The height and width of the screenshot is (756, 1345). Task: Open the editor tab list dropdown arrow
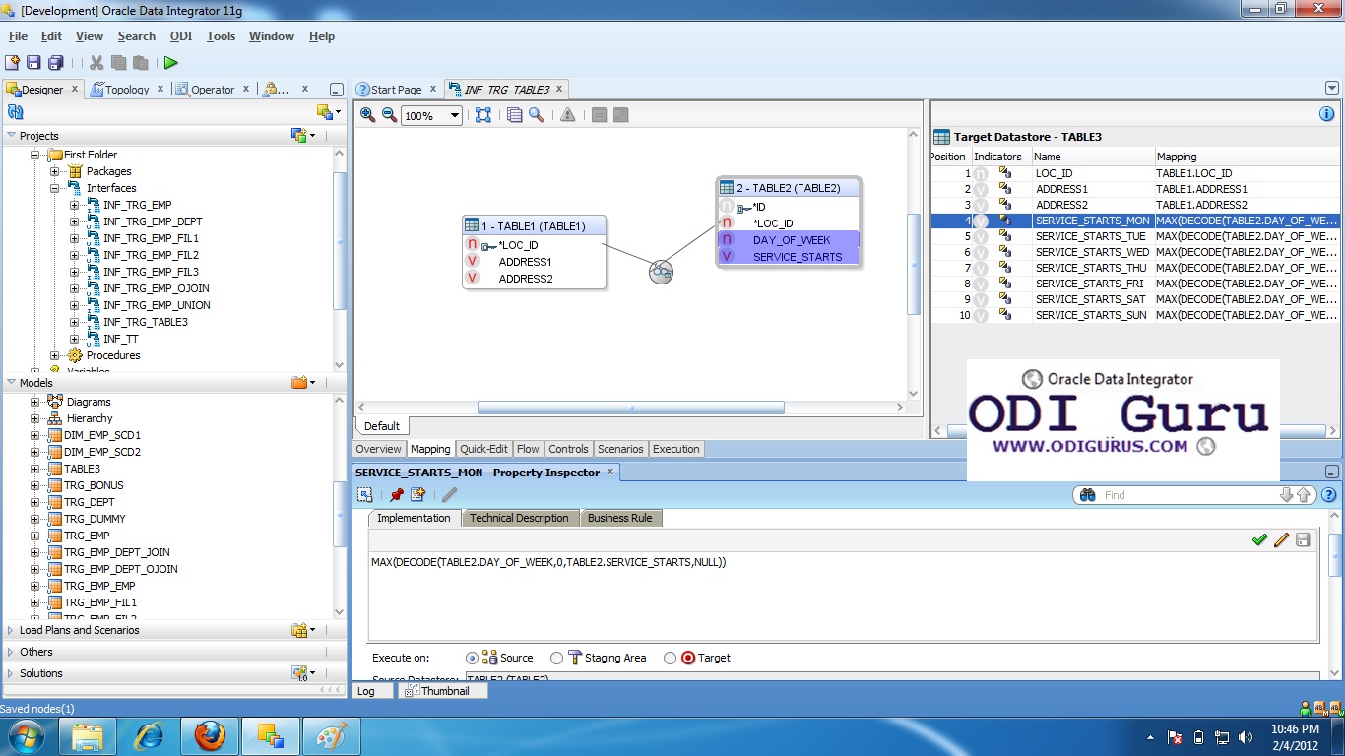pyautogui.click(x=1332, y=88)
